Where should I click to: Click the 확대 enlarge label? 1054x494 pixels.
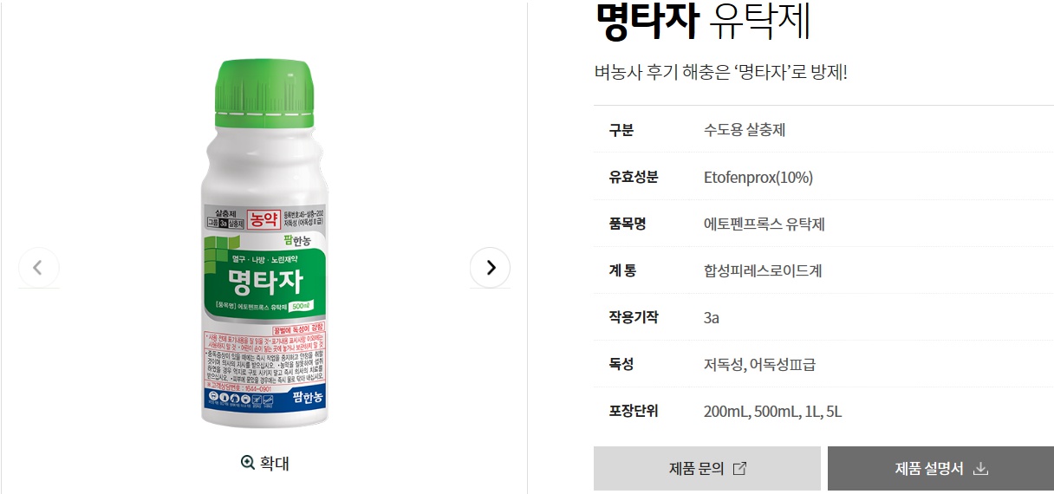point(275,463)
